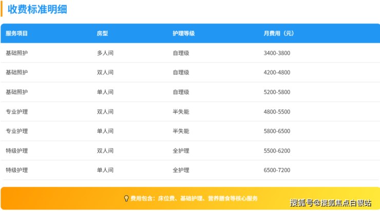Image resolution: width=380 pixels, height=211 pixels.
Task: Select the 房型 column header
Action: [x=102, y=33]
